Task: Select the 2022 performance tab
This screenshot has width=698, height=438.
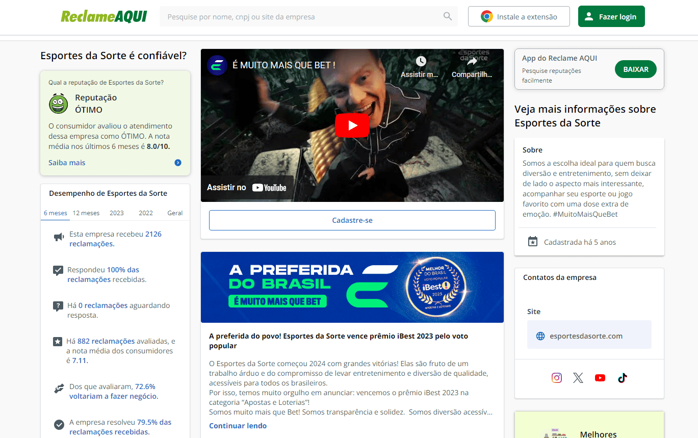Action: (x=146, y=213)
